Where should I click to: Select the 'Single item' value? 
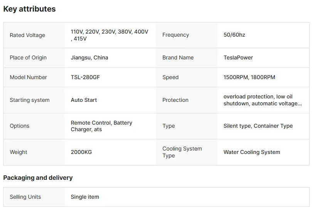click(85, 197)
